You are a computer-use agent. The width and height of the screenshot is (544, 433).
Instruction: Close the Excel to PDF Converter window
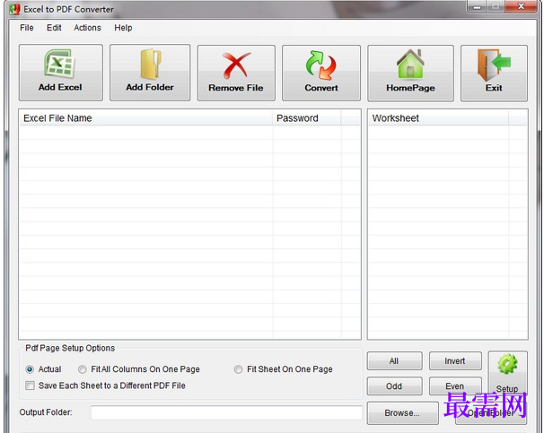(x=521, y=6)
